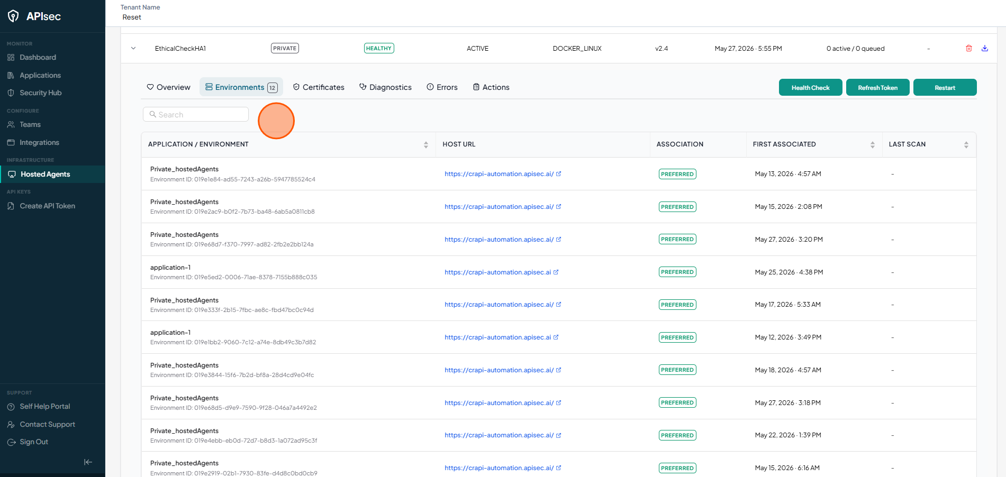Image resolution: width=1006 pixels, height=477 pixels.
Task: Switch to the Overview tab
Action: click(168, 87)
